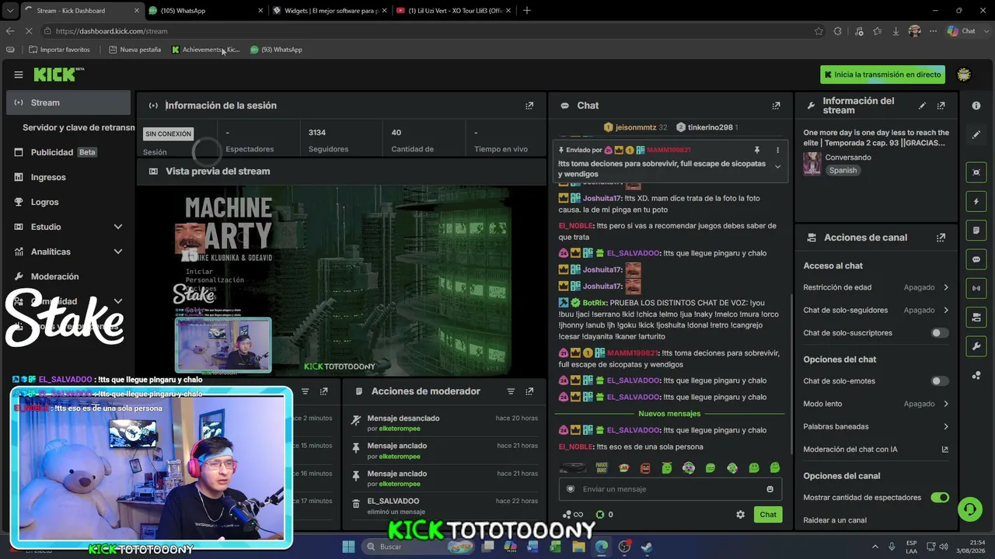Viewport: 995px width, 559px height.
Task: Open the emote picker in message box
Action: (770, 489)
